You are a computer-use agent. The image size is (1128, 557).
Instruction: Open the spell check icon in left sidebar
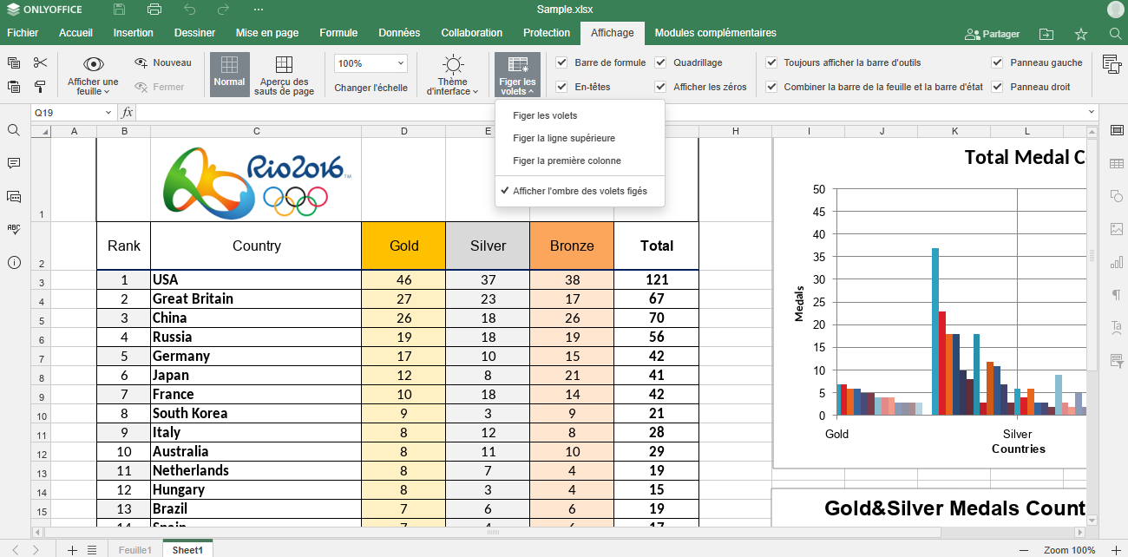coord(14,229)
